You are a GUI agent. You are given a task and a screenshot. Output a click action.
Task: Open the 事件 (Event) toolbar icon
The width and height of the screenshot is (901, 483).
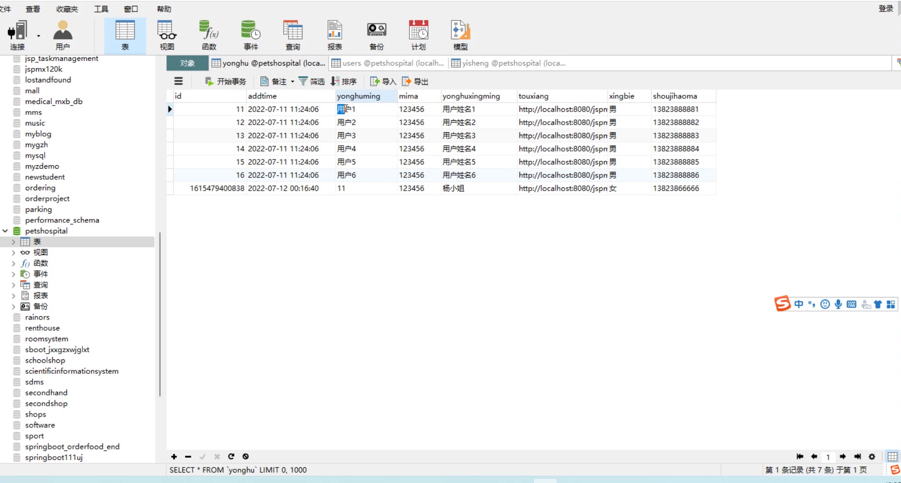point(251,35)
